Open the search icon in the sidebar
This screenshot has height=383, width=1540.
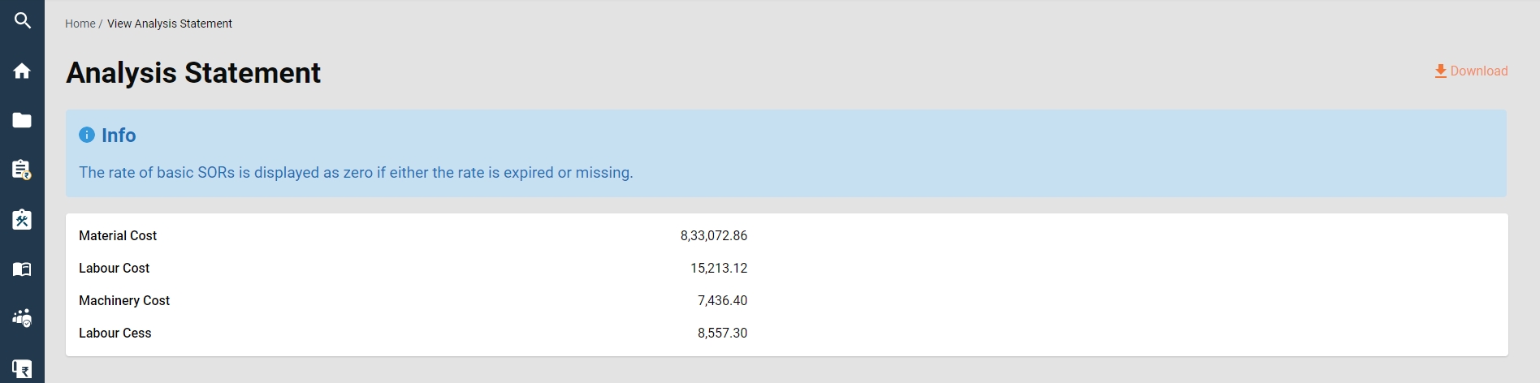(22, 21)
